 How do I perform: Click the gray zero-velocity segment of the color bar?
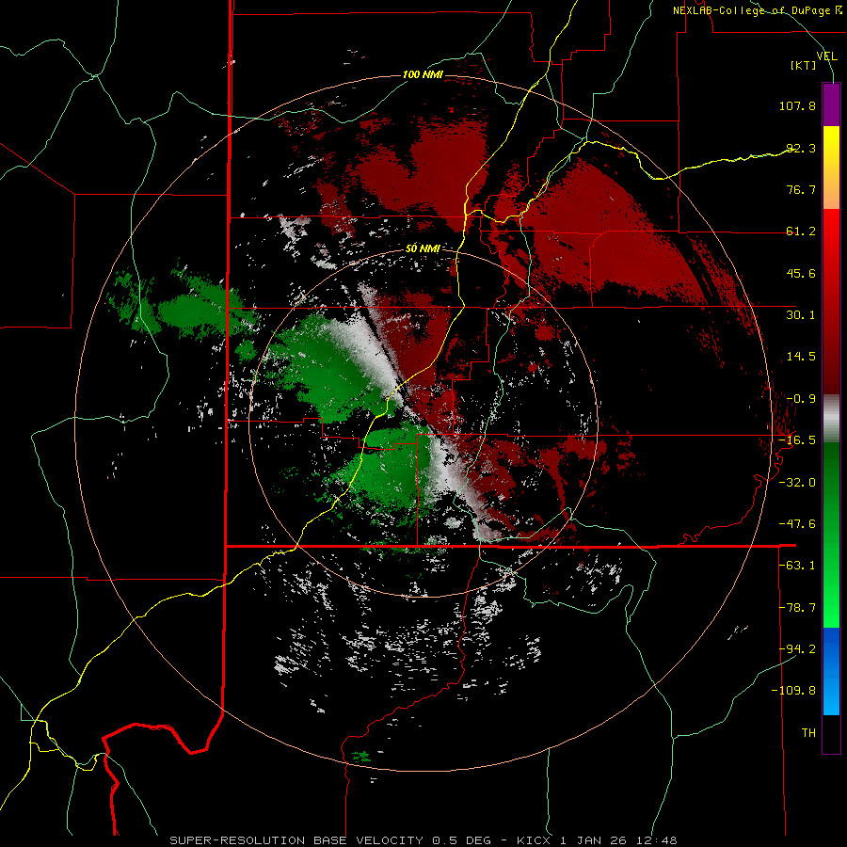[831, 418]
